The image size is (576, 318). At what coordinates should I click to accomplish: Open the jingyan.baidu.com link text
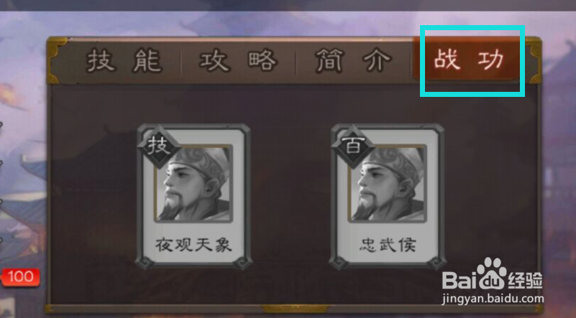tap(493, 299)
